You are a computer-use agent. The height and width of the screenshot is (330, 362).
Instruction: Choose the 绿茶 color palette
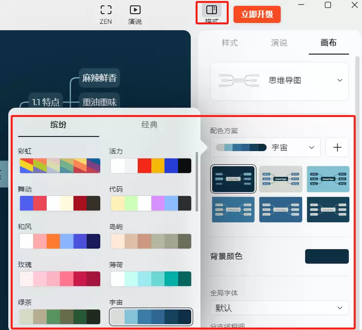[60, 317]
